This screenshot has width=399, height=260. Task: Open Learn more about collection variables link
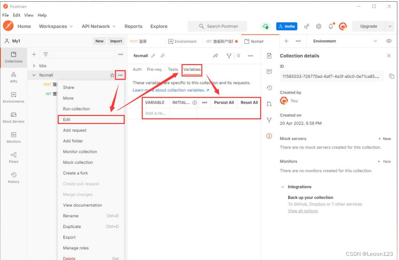click(171, 90)
